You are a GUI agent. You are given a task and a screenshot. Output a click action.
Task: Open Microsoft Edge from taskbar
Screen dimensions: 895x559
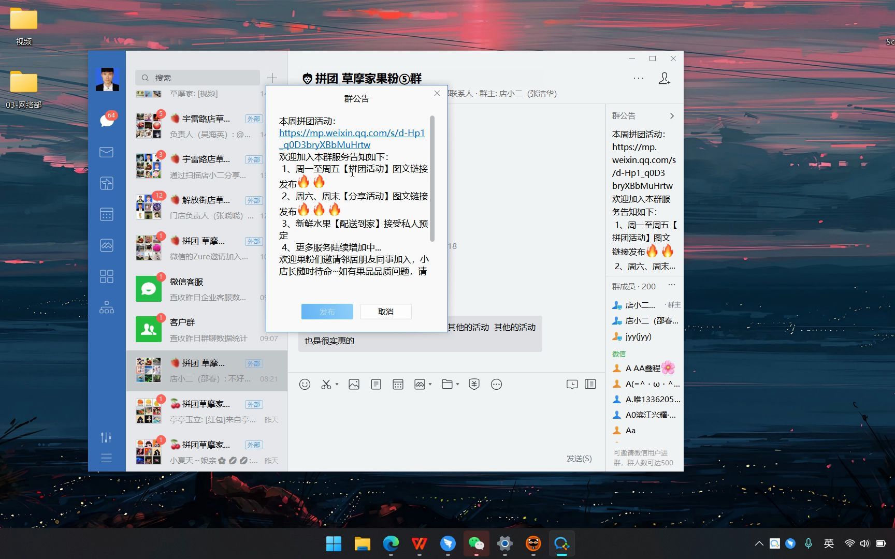point(391,543)
